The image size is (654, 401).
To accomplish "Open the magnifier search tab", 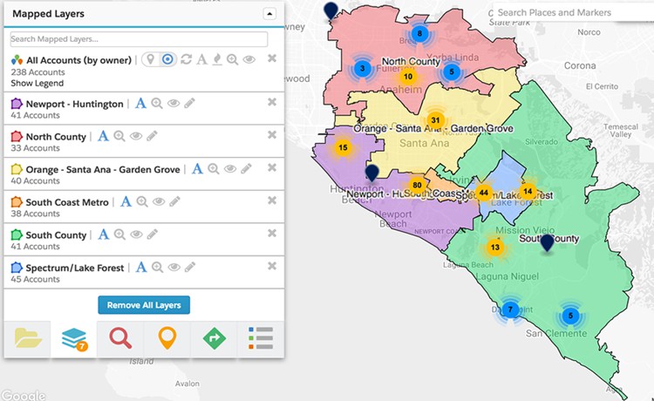I will [x=120, y=337].
